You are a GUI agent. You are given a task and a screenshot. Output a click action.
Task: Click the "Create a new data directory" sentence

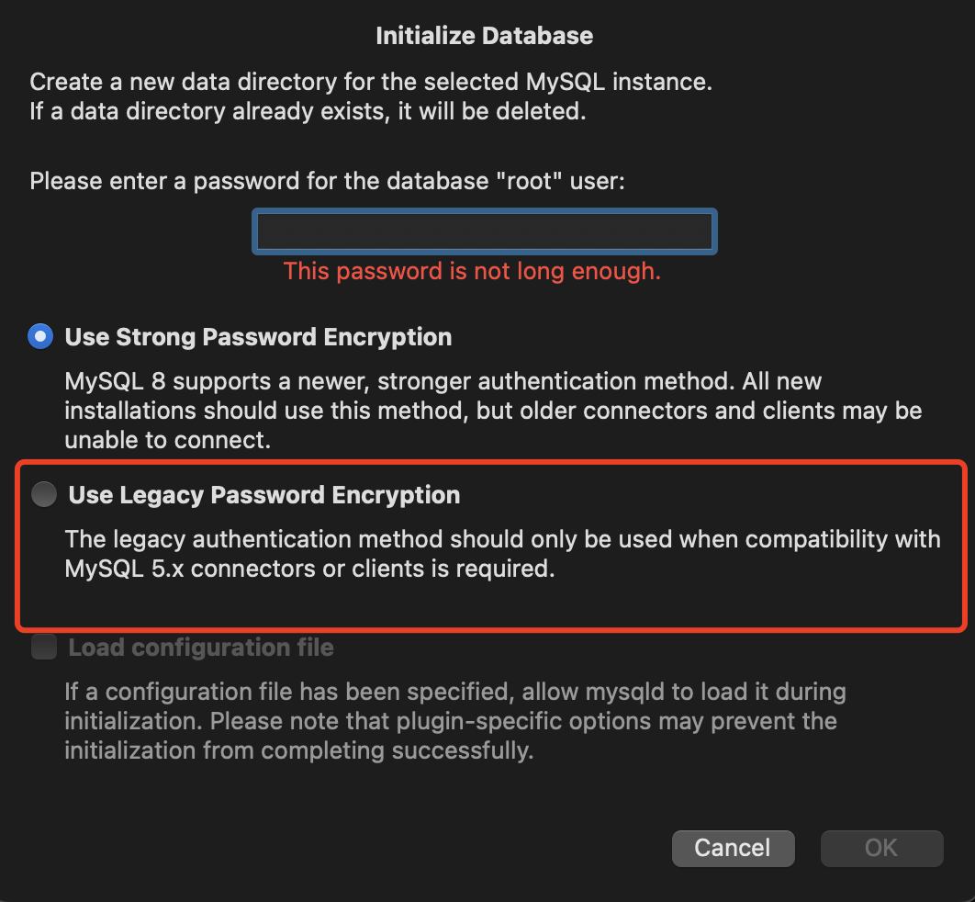pos(371,82)
